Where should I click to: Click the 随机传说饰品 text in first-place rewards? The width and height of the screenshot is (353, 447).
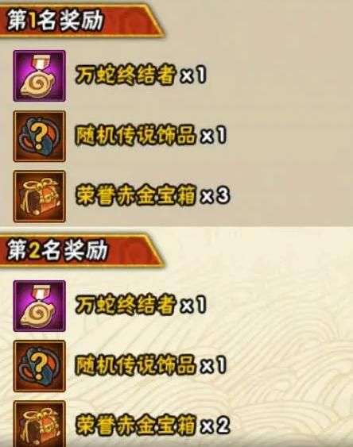click(135, 135)
